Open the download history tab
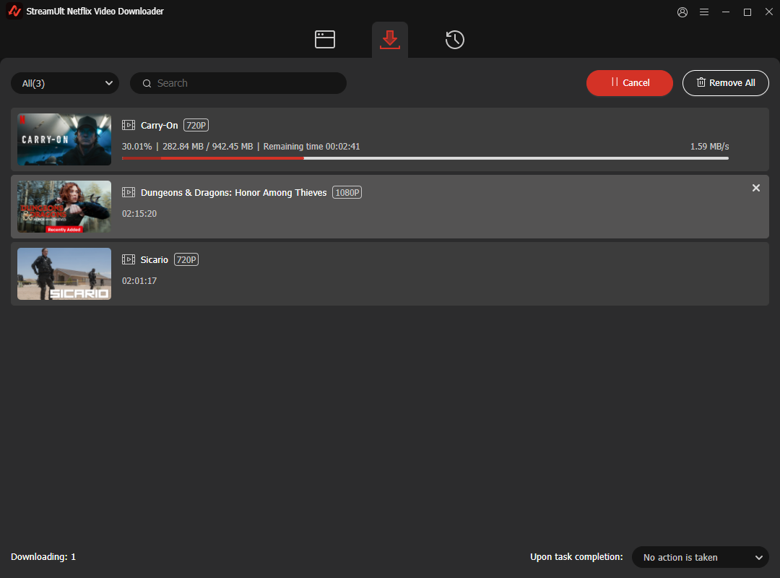The width and height of the screenshot is (780, 578). 455,40
